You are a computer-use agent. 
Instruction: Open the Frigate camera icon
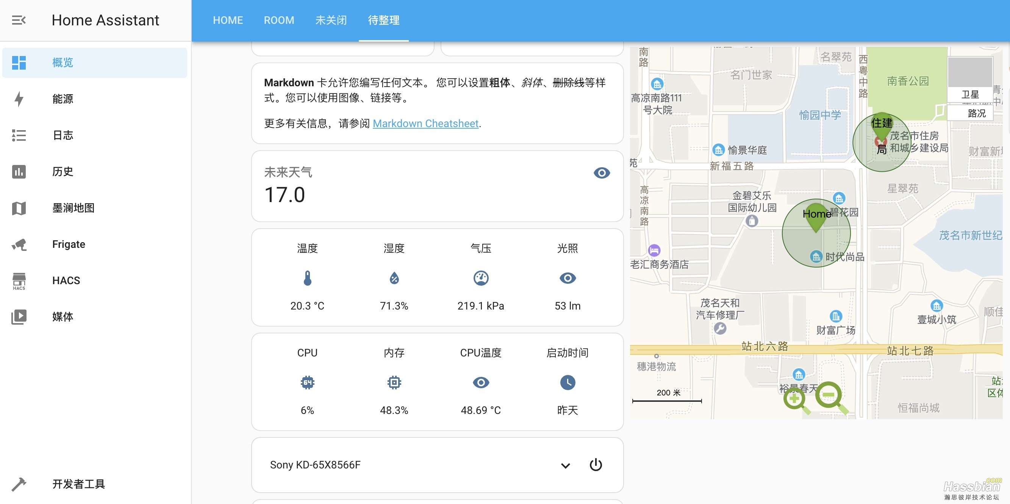pyautogui.click(x=19, y=244)
